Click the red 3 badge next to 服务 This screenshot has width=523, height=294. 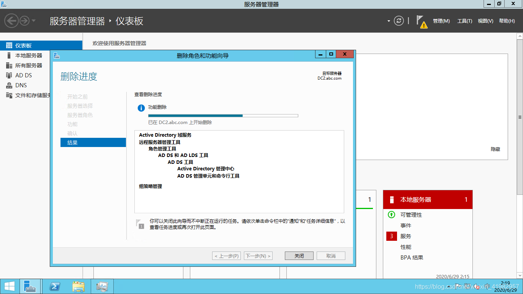[391, 236]
